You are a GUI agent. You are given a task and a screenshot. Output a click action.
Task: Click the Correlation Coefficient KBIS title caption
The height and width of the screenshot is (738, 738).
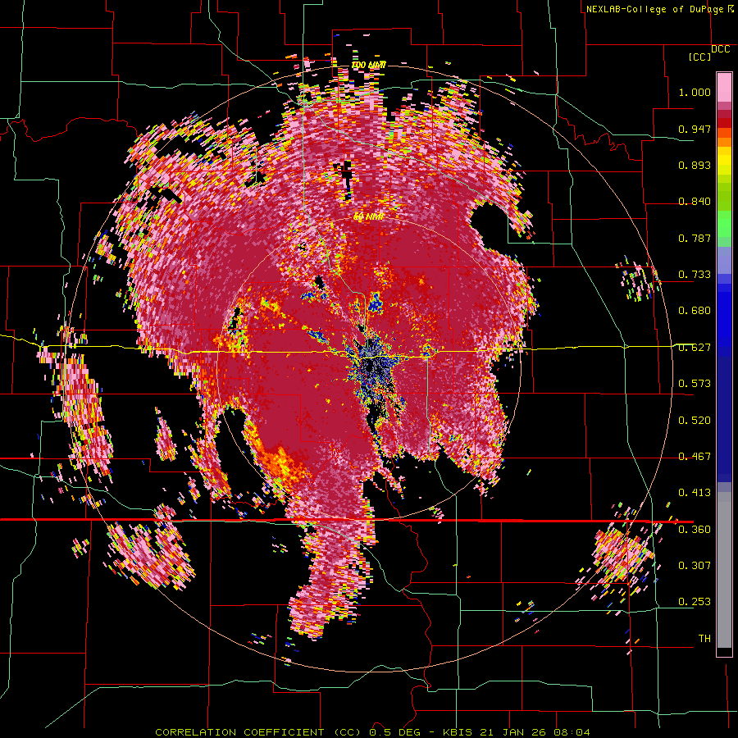click(x=372, y=732)
